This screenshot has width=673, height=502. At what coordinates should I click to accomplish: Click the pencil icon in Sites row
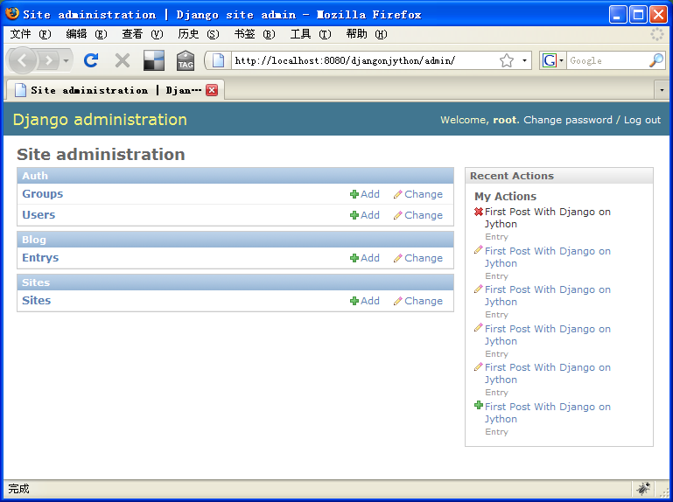pyautogui.click(x=398, y=301)
